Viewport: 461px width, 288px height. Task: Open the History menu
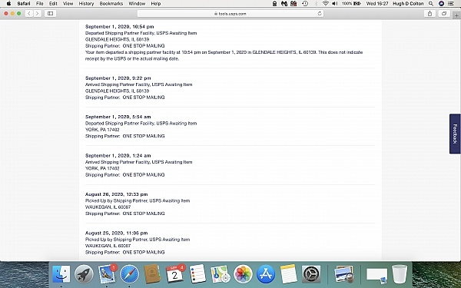[86, 4]
